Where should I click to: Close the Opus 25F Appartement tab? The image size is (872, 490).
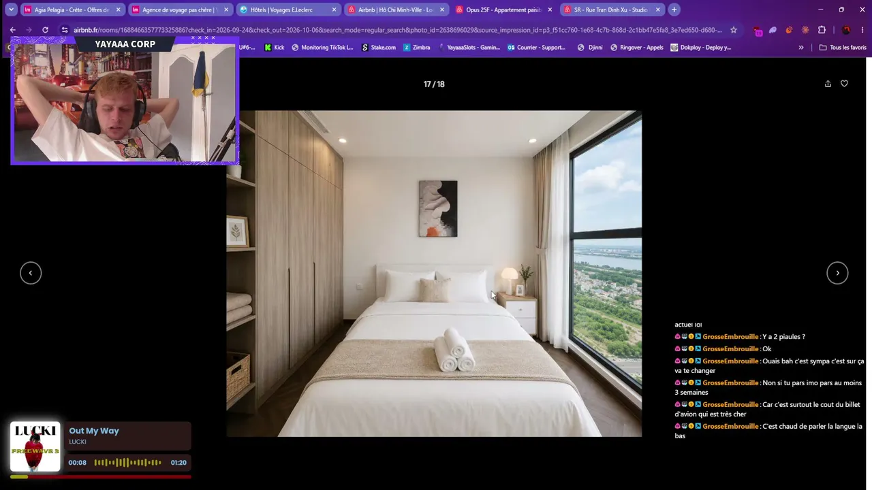(550, 10)
